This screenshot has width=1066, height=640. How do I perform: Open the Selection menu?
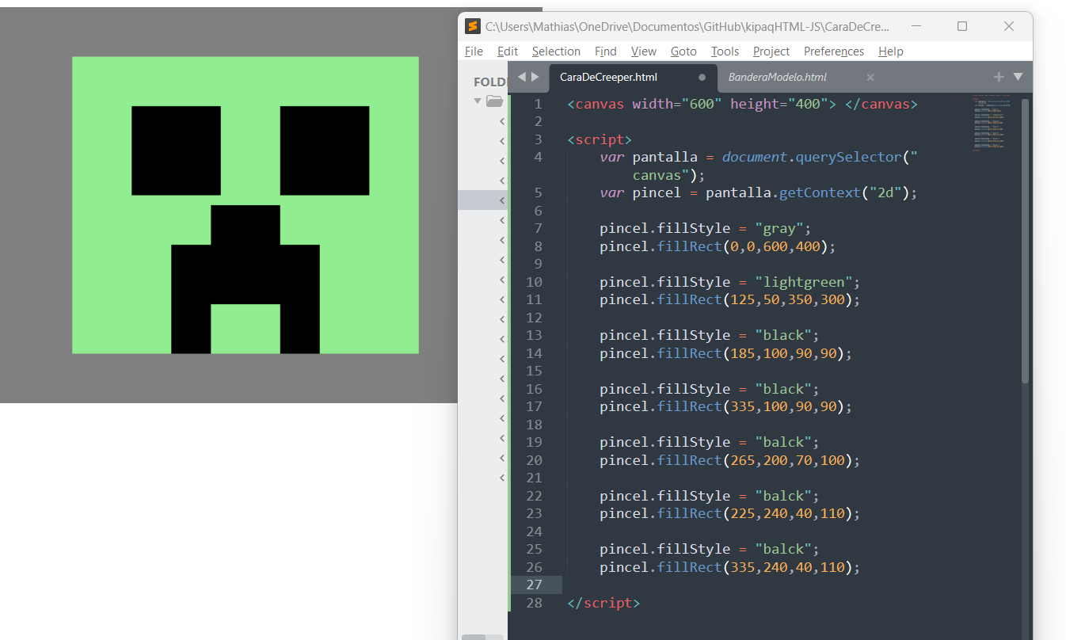point(556,51)
